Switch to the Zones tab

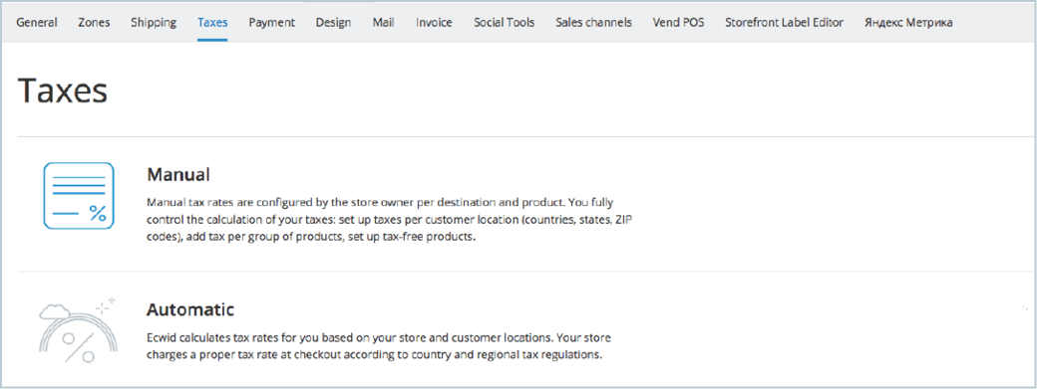(94, 23)
